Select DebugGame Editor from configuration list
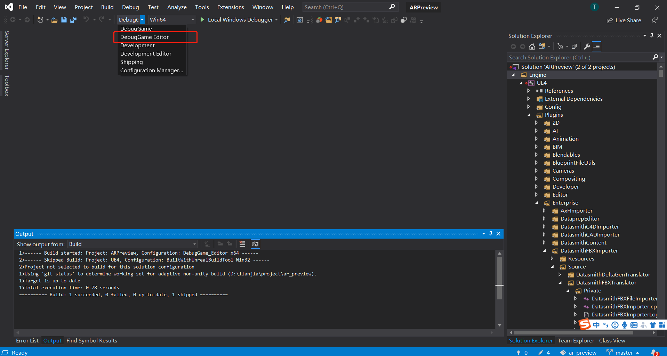Viewport: 667px width, 356px height. (144, 37)
